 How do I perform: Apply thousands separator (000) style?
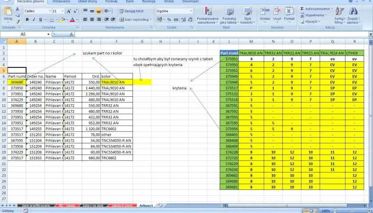[x=176, y=20]
